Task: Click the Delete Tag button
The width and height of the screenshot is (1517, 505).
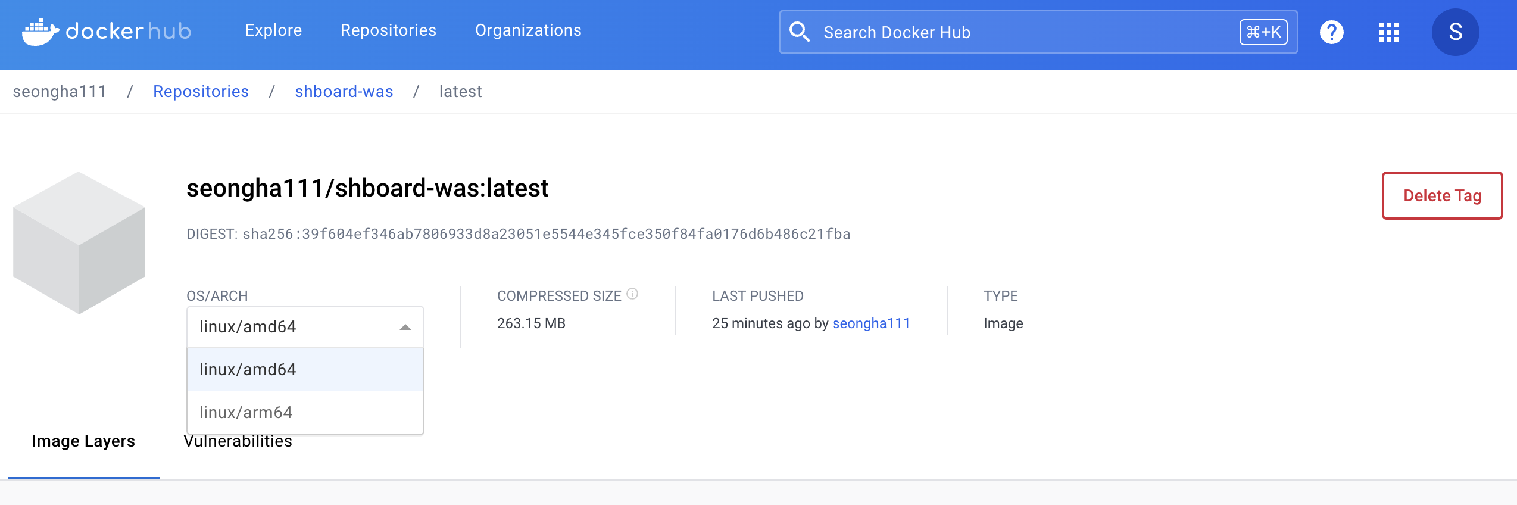Action: point(1442,196)
